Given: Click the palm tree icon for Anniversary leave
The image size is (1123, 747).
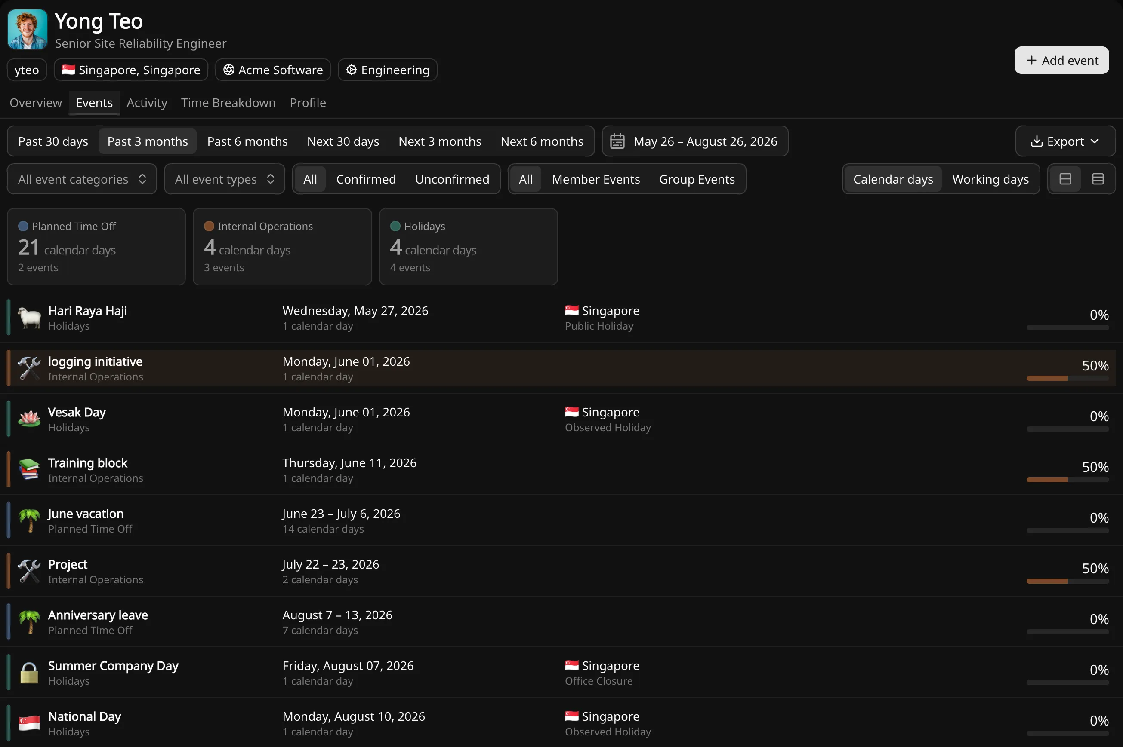Looking at the screenshot, I should point(29,622).
